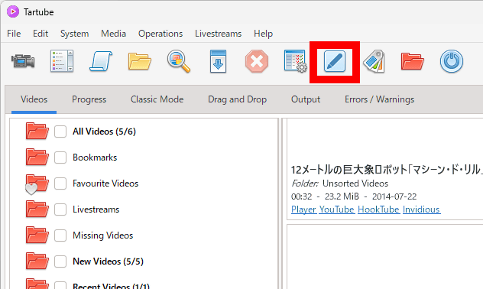Click the Add playlist scroll toolbar icon
The height and width of the screenshot is (289, 483).
(101, 61)
